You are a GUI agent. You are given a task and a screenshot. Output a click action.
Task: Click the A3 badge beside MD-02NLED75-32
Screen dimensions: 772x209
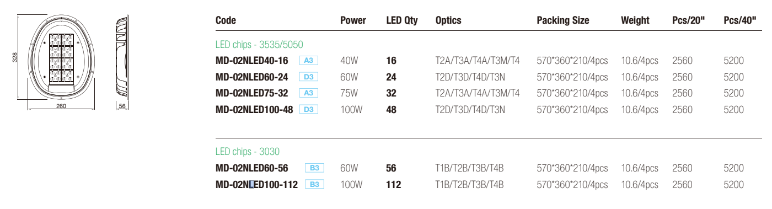pos(309,93)
